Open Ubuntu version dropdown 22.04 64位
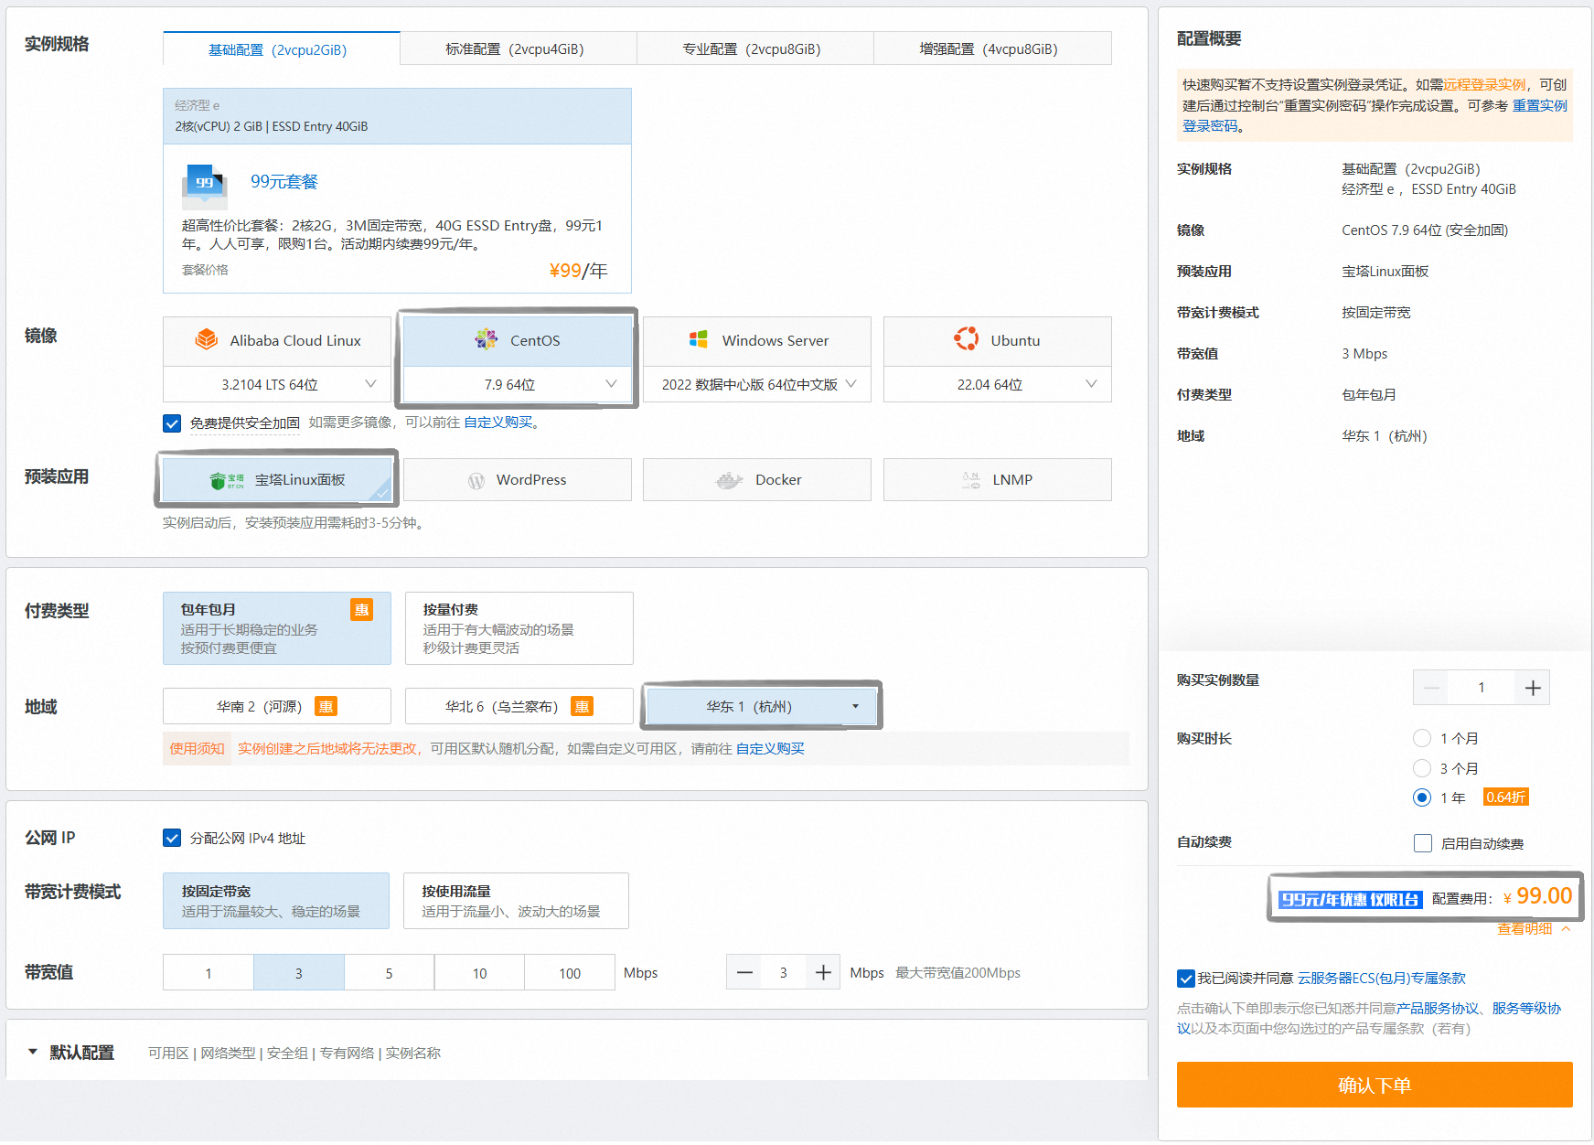 pos(998,384)
